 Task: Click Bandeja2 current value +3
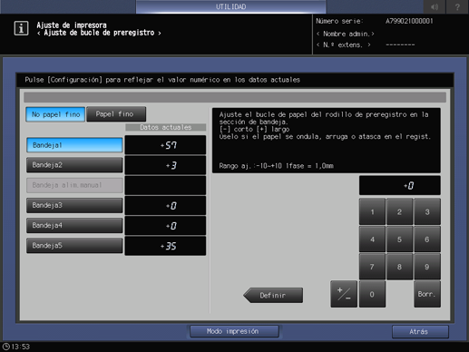[165, 165]
